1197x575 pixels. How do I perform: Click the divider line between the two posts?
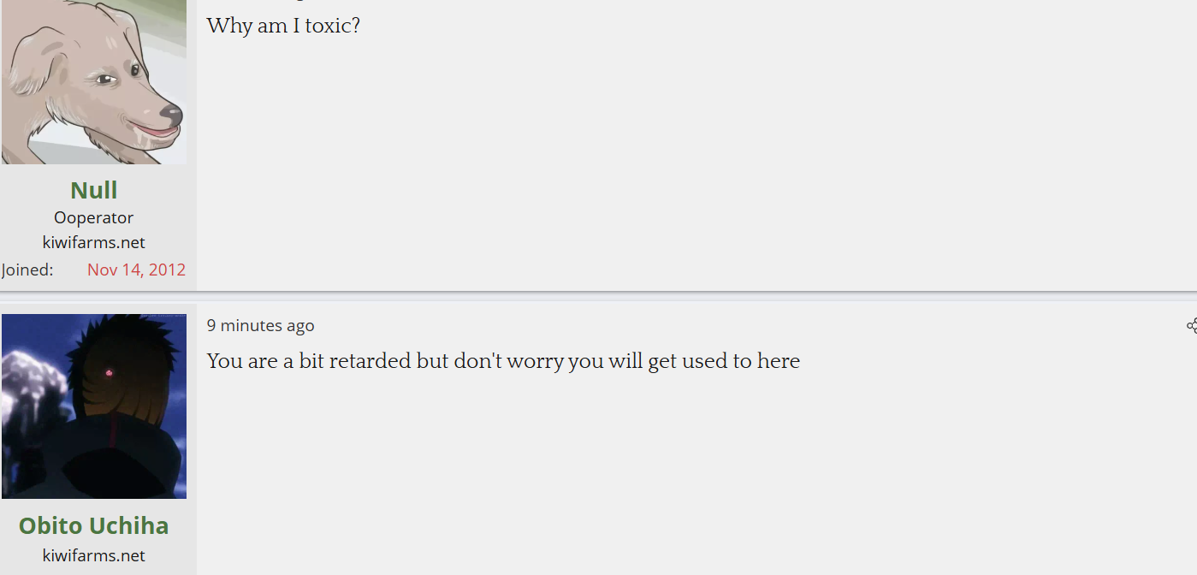click(x=599, y=295)
